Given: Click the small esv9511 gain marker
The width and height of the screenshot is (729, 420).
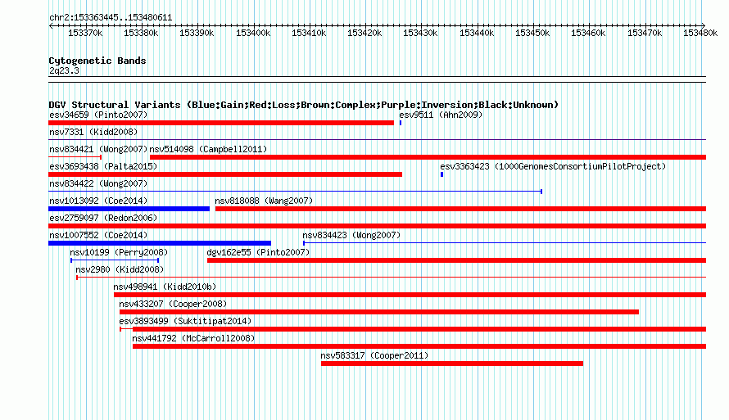Looking at the screenshot, I should (401, 123).
